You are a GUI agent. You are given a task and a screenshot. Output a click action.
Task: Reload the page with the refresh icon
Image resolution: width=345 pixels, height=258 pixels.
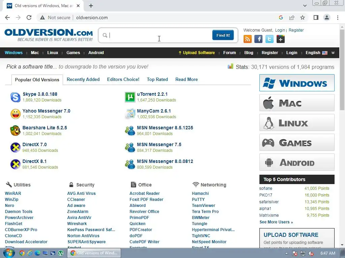point(29,17)
